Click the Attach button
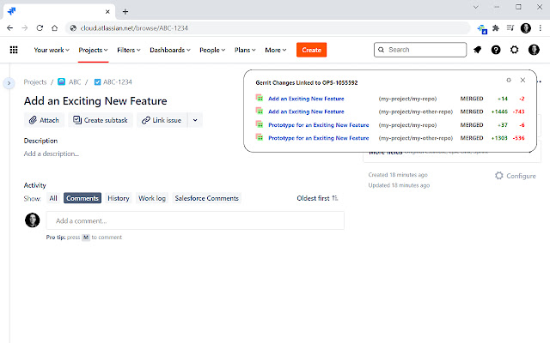550x343 pixels. pos(44,120)
